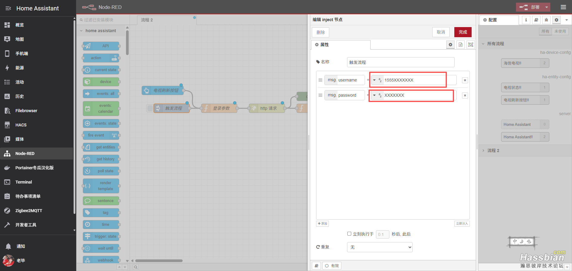Click the 名称 name input field
Screen dimensions: 572x271
[x=400, y=62]
